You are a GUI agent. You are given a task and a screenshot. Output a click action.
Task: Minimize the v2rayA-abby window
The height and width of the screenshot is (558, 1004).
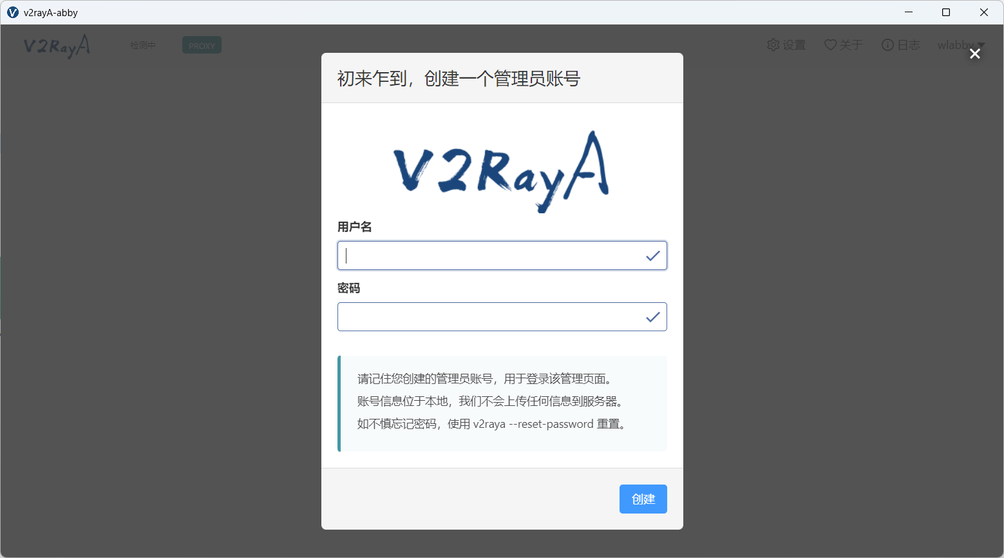tap(909, 12)
